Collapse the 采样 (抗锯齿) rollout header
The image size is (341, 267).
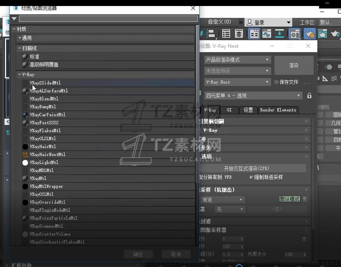point(254,190)
